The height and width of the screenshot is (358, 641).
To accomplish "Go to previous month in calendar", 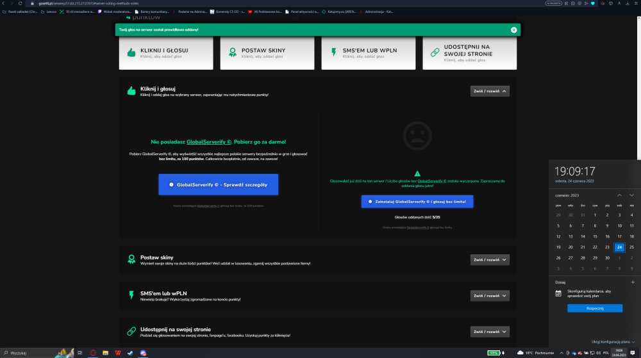I will tap(620, 195).
